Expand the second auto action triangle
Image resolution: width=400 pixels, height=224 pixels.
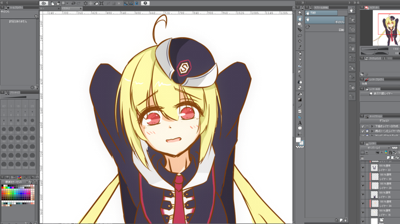(372, 131)
